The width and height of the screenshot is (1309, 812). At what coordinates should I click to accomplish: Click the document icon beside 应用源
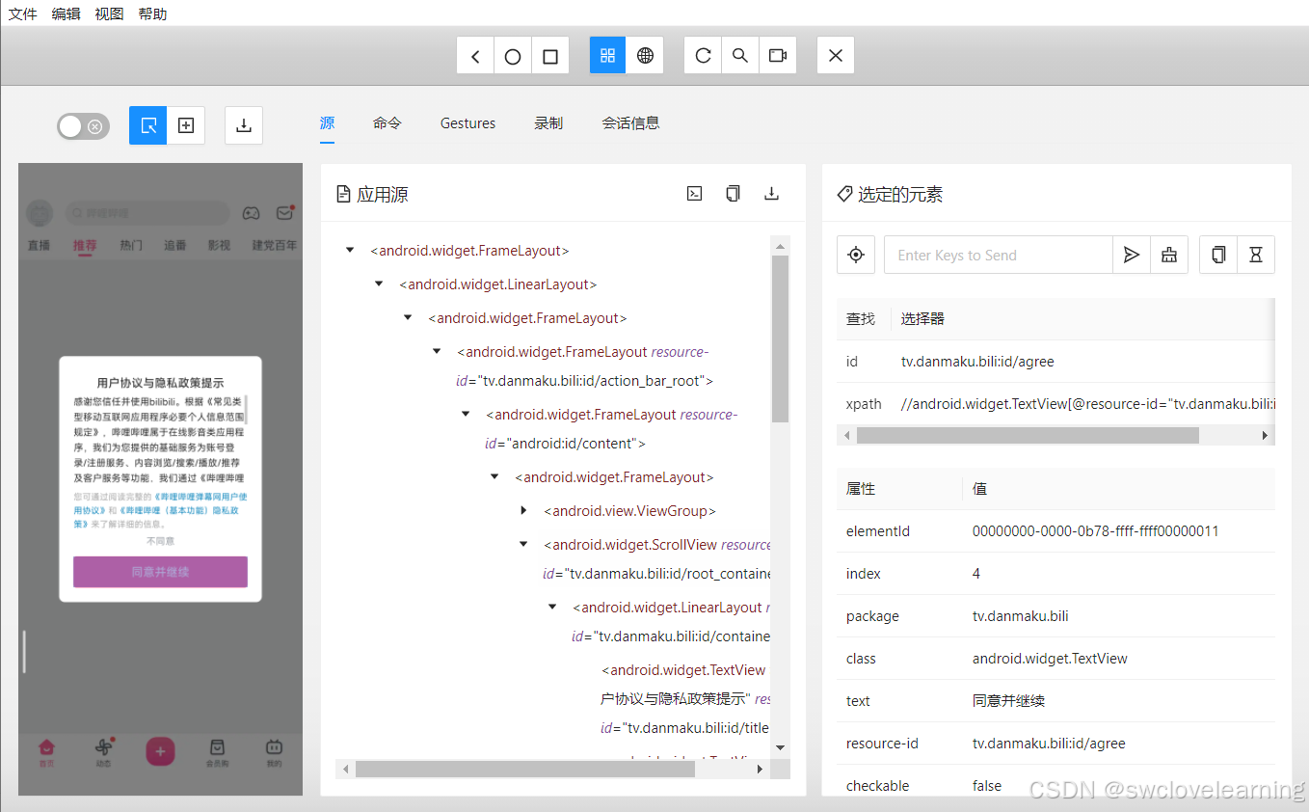(343, 194)
